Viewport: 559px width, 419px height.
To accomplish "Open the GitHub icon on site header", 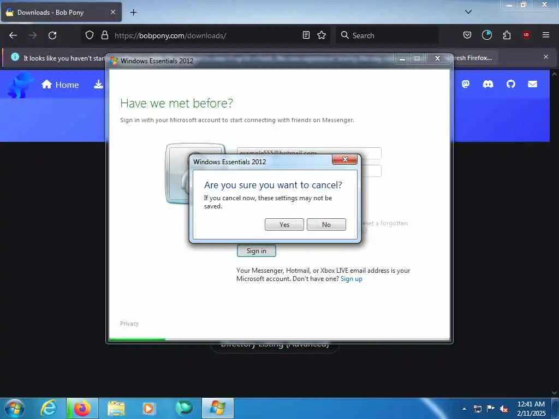I will point(511,84).
